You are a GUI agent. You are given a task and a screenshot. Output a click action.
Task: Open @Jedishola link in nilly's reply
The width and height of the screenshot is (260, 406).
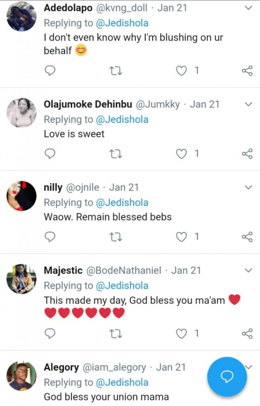coord(123,202)
